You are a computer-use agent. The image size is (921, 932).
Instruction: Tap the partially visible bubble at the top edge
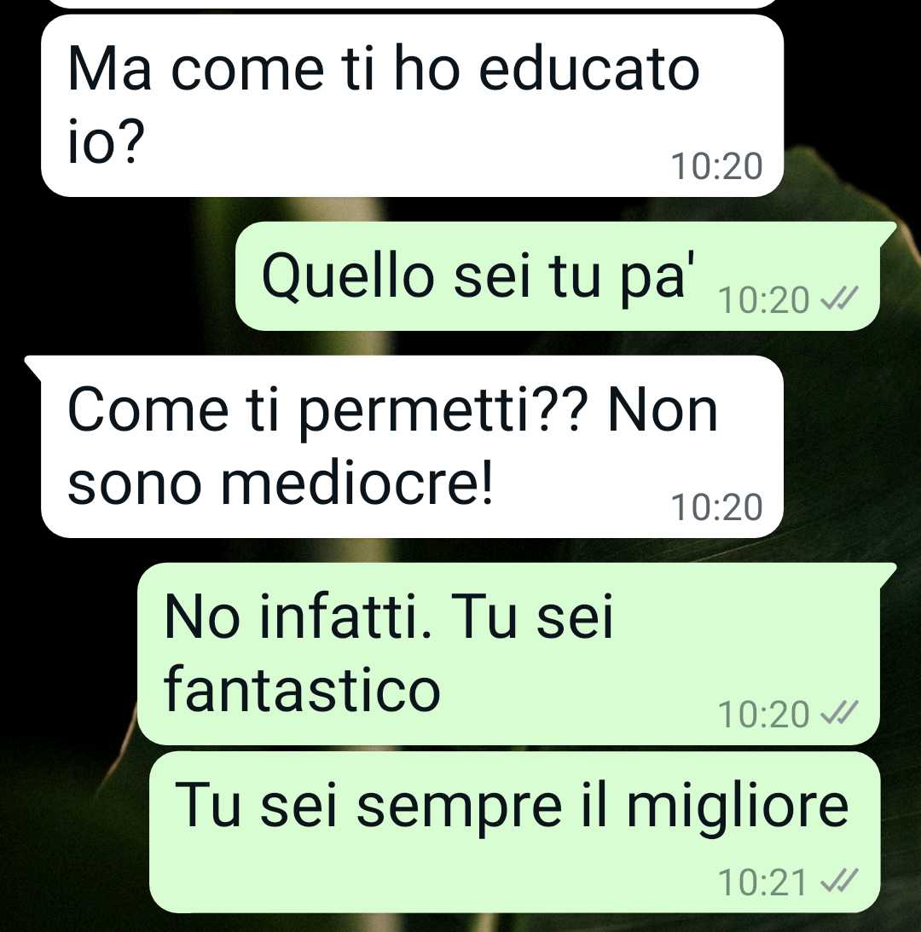[x=412, y=3]
